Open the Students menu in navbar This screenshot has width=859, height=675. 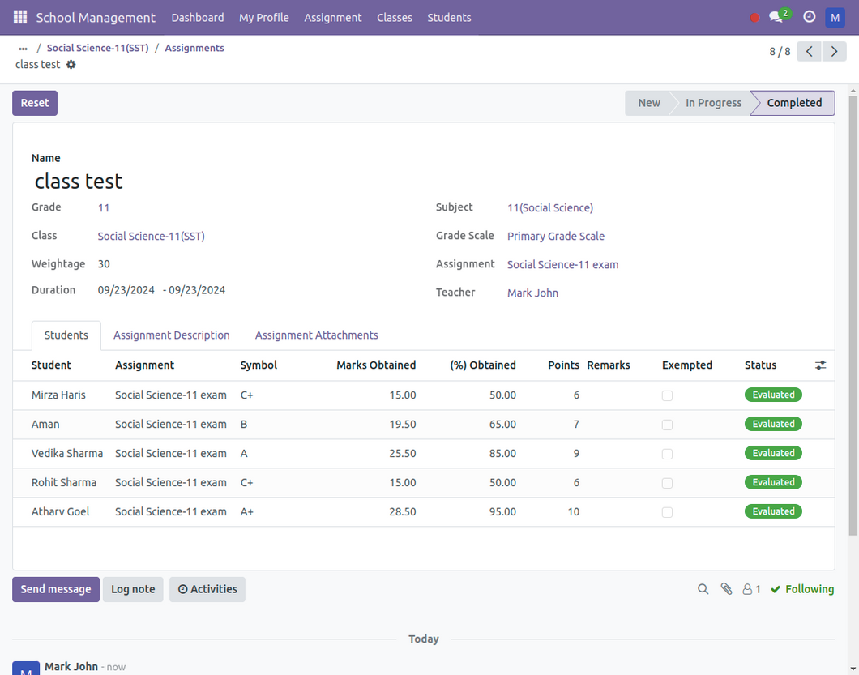pos(449,17)
